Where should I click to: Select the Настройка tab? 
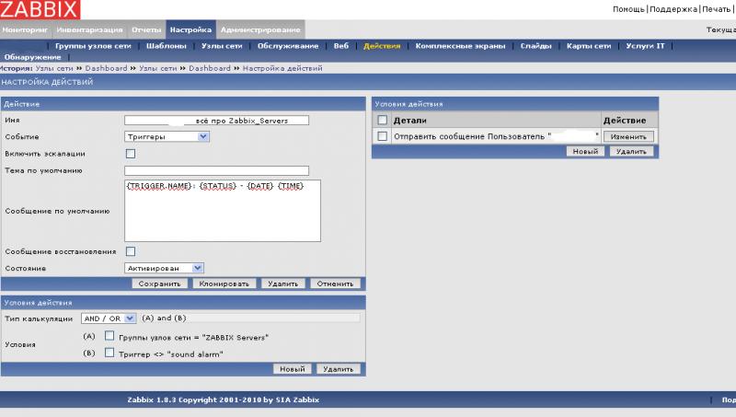point(190,29)
